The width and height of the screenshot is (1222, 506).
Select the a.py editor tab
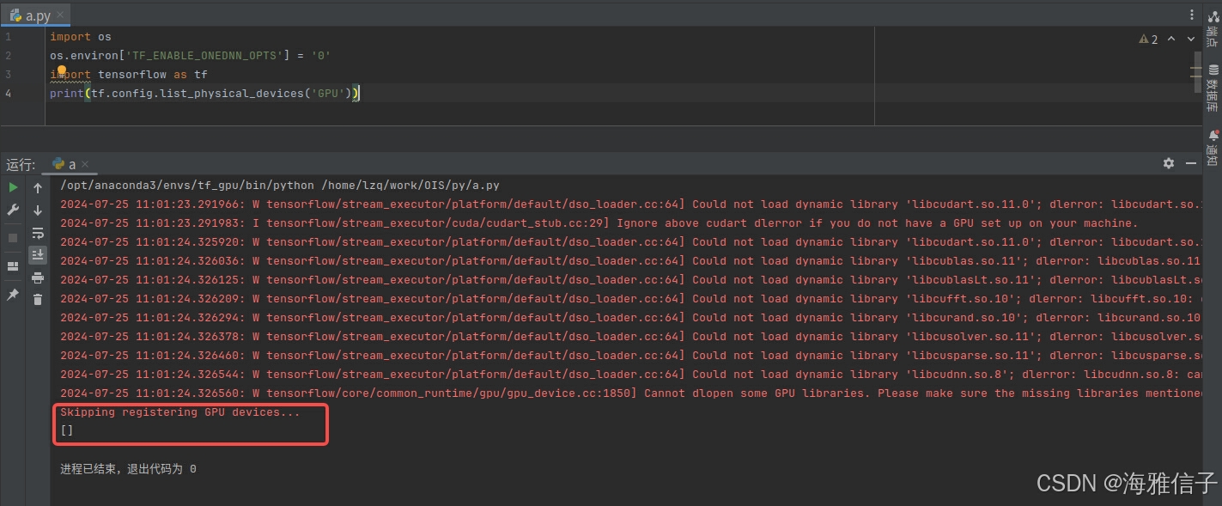[36, 15]
